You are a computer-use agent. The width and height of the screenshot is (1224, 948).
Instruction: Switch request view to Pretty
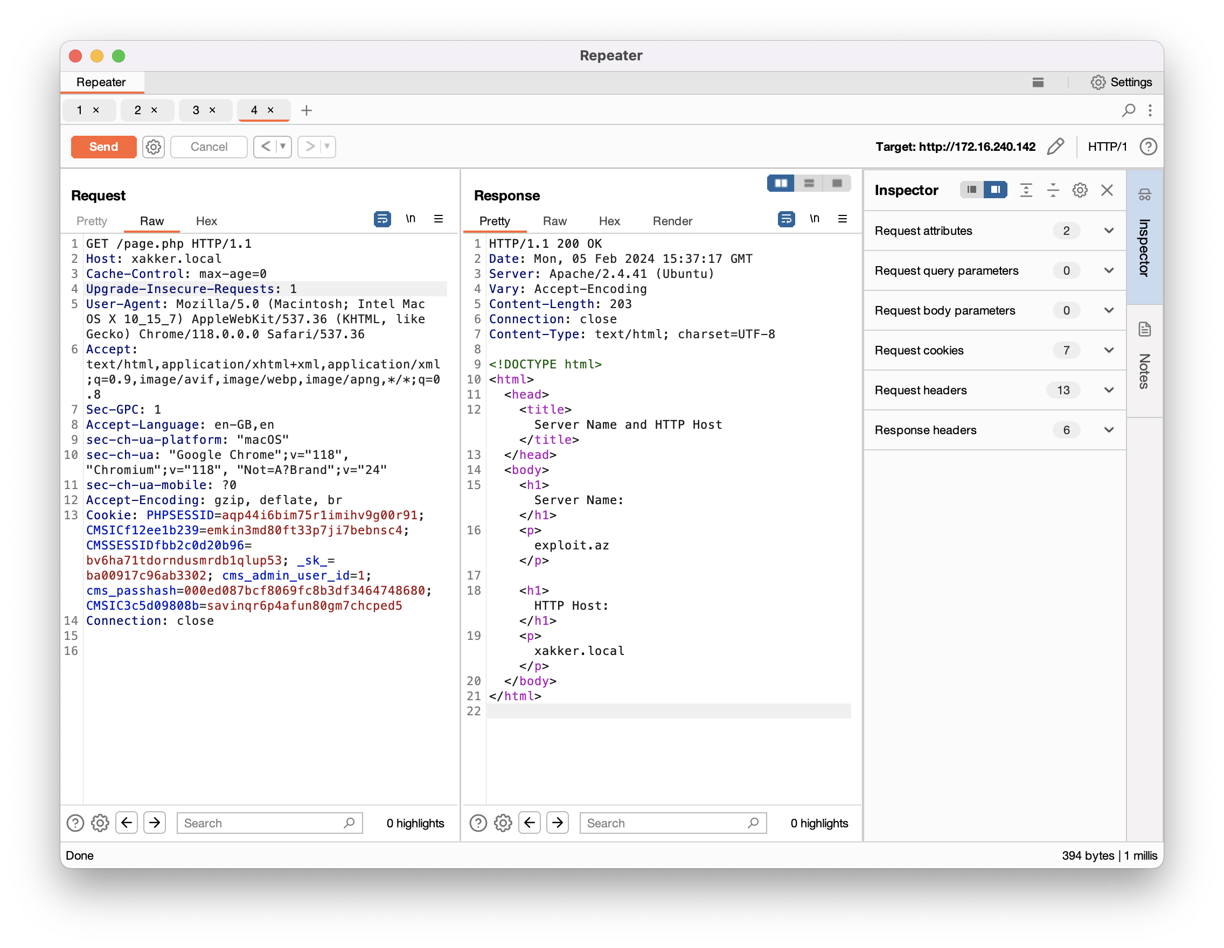[92, 221]
